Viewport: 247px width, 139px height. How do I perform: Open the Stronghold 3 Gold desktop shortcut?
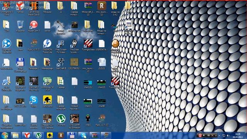[7, 8]
